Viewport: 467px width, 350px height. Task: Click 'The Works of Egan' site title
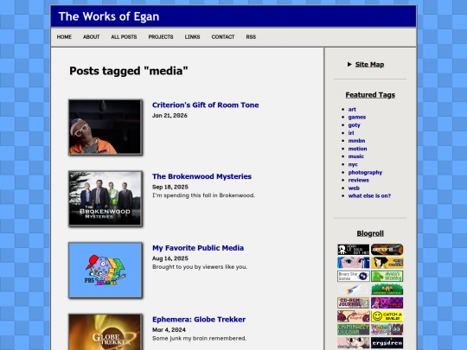click(x=109, y=16)
